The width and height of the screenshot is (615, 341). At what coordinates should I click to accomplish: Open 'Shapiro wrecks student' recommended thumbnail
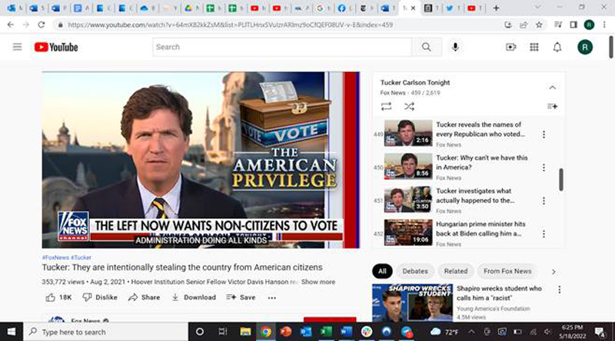click(412, 303)
